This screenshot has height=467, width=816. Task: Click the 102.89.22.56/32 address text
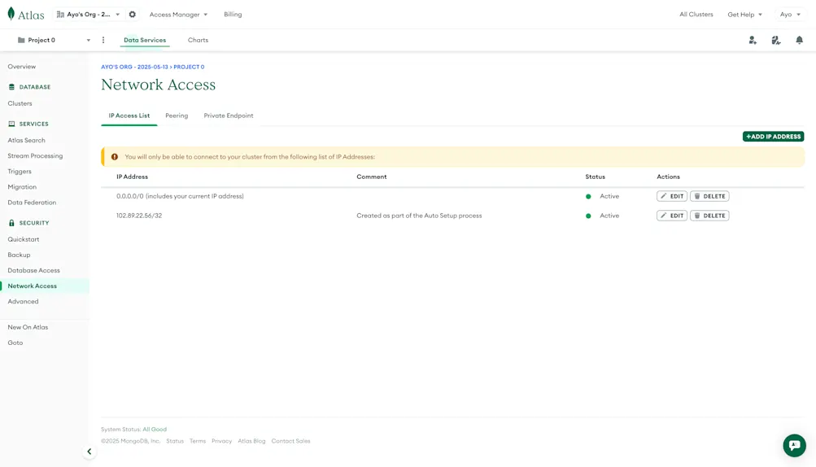coord(139,216)
